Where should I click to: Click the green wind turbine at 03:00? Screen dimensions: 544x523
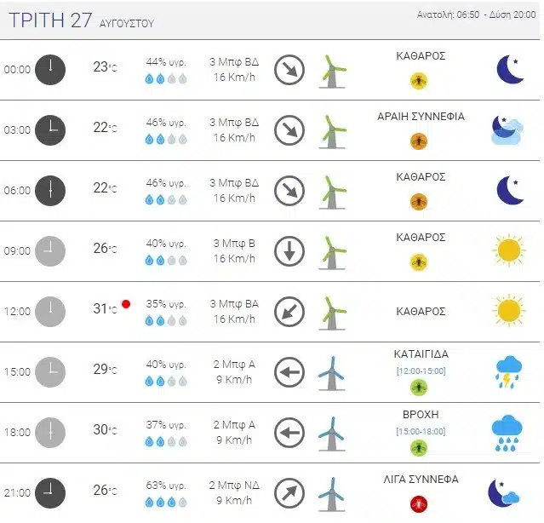pyautogui.click(x=332, y=132)
